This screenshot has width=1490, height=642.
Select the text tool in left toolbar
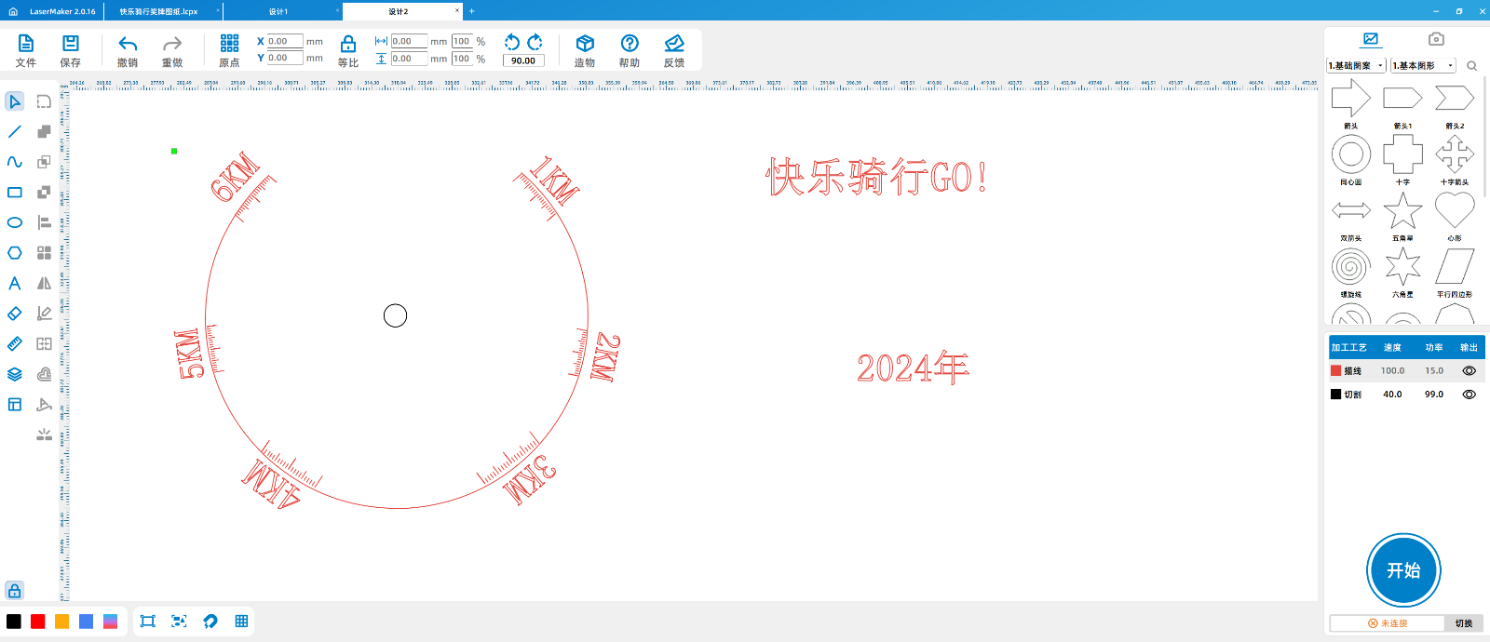(15, 283)
